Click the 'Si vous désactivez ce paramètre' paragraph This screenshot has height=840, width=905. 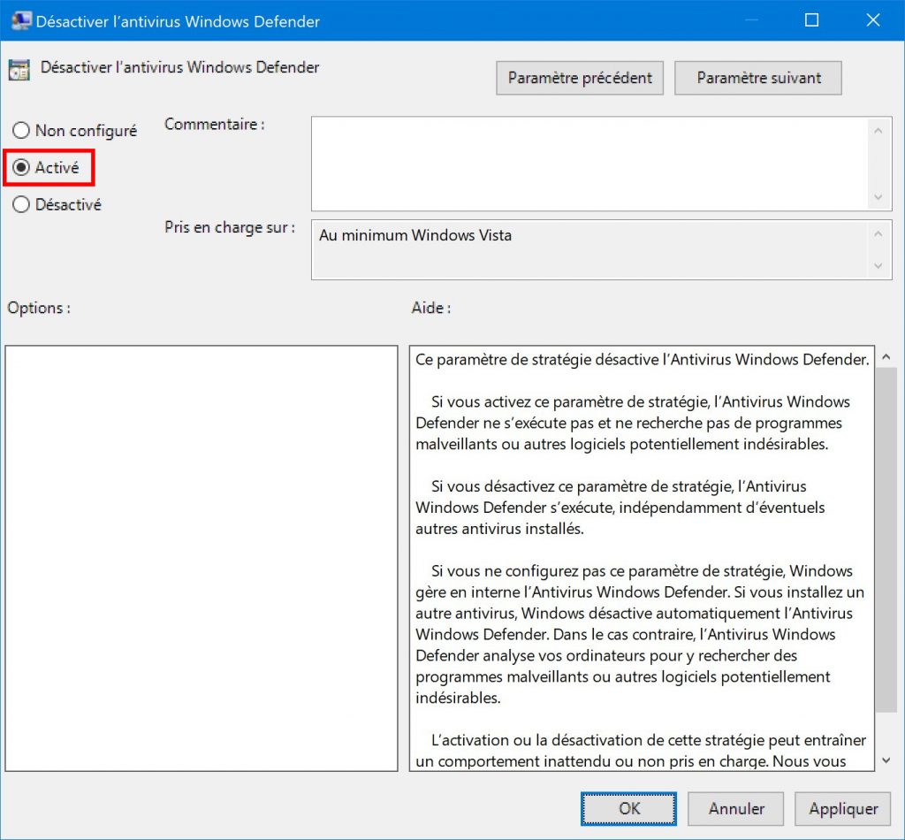pyautogui.click(x=620, y=508)
